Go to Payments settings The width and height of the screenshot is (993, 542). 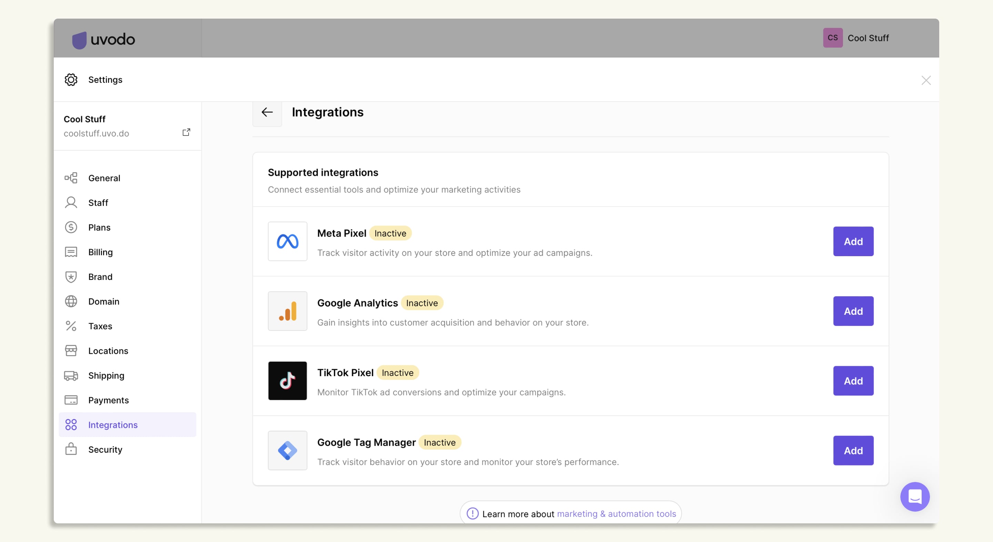coord(108,400)
